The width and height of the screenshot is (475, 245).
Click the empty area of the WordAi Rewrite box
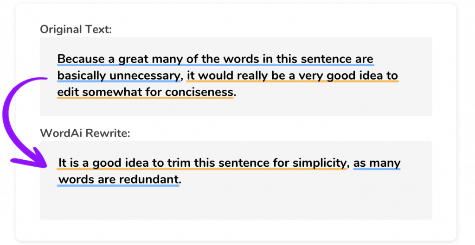point(236,203)
